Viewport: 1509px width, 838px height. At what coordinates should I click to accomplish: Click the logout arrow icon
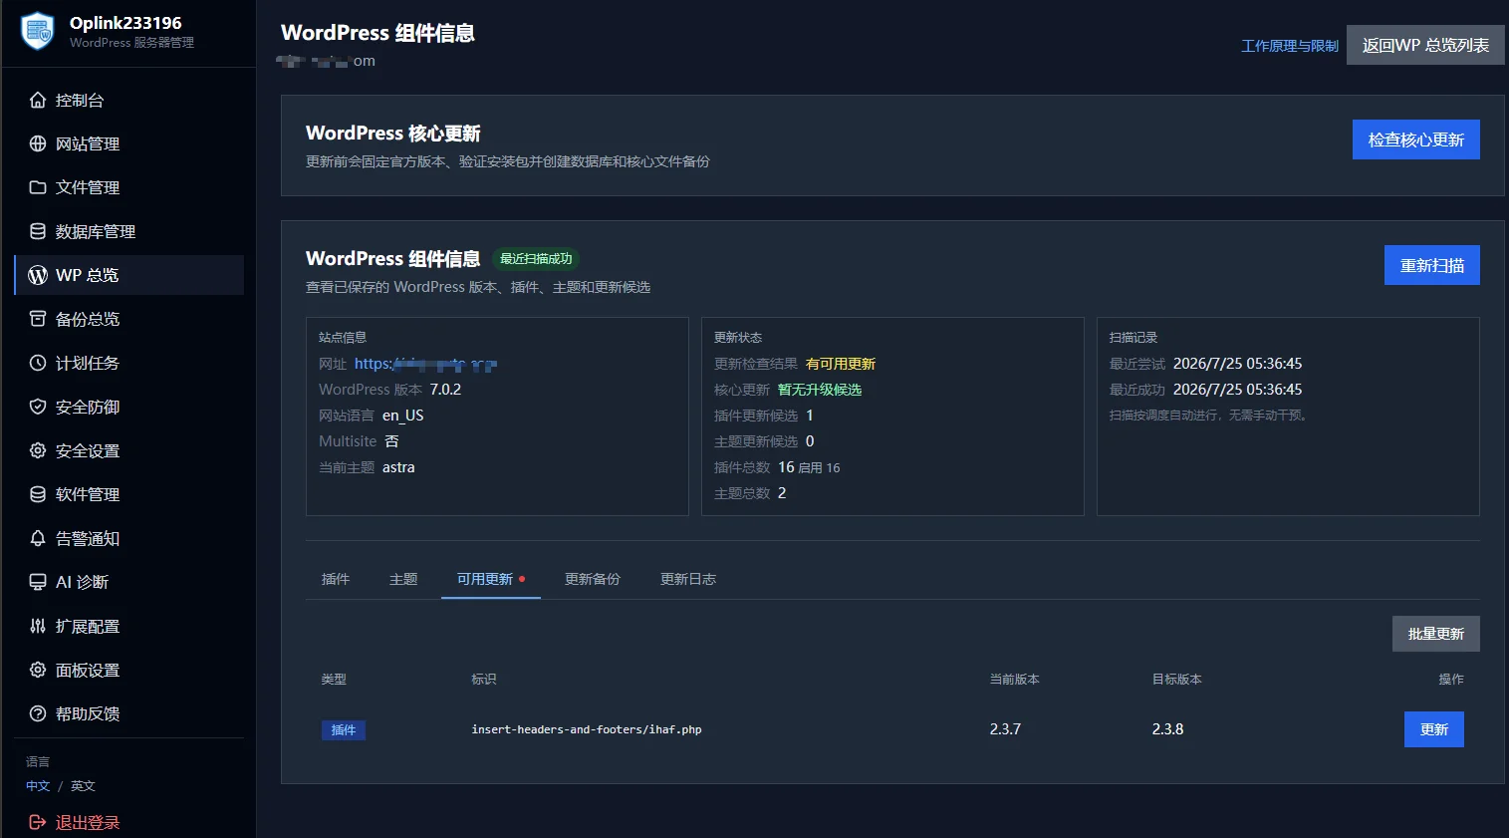click(38, 822)
